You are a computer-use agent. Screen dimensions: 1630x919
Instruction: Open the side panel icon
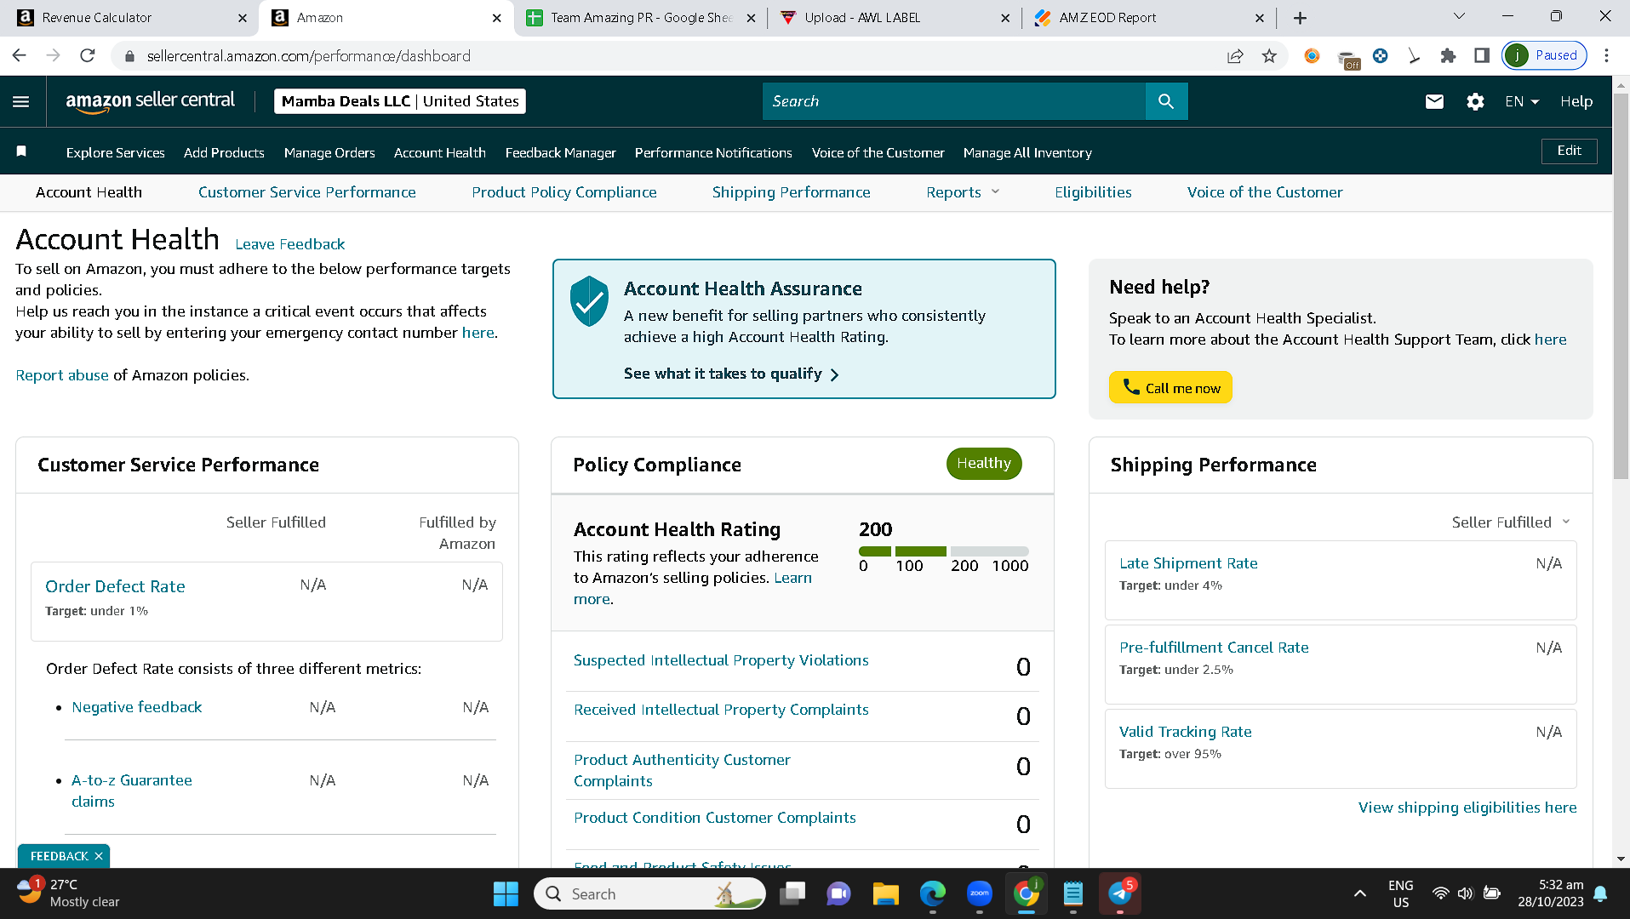pyautogui.click(x=1482, y=55)
